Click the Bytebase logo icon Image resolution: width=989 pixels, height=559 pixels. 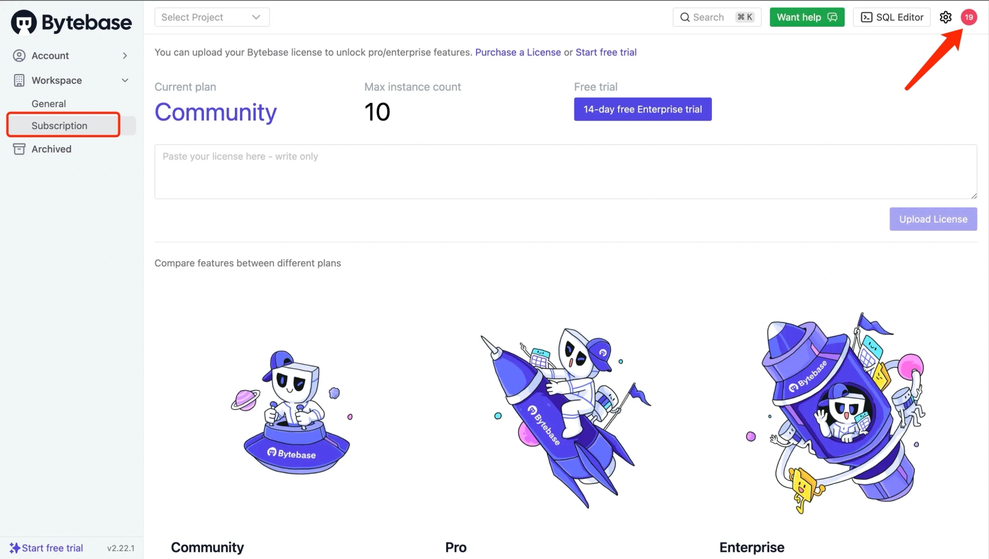click(24, 22)
